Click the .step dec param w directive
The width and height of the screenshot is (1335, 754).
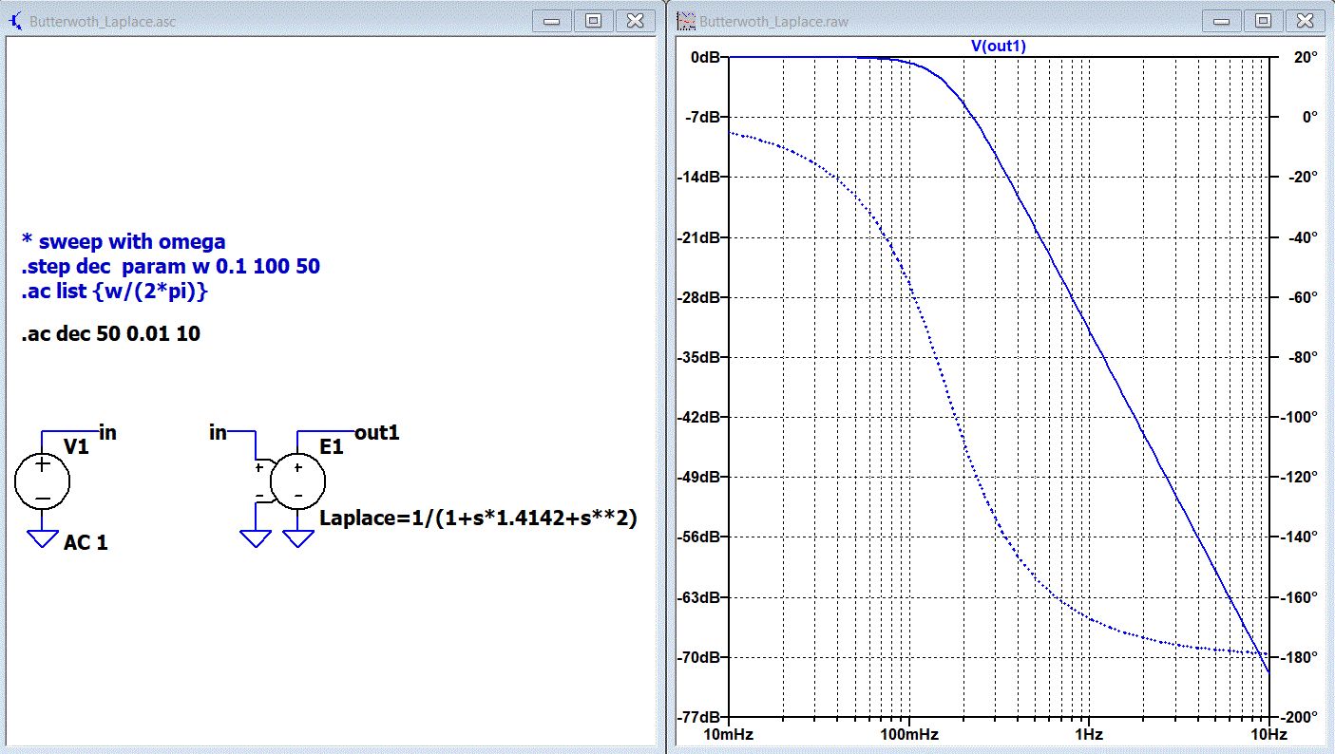(x=170, y=267)
